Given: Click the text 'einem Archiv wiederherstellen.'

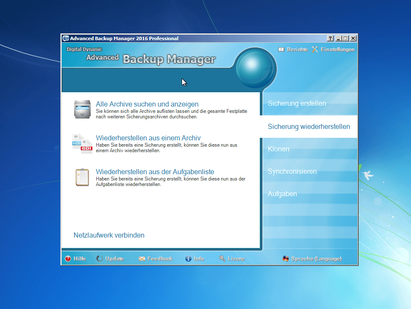Looking at the screenshot, I should coord(128,150).
